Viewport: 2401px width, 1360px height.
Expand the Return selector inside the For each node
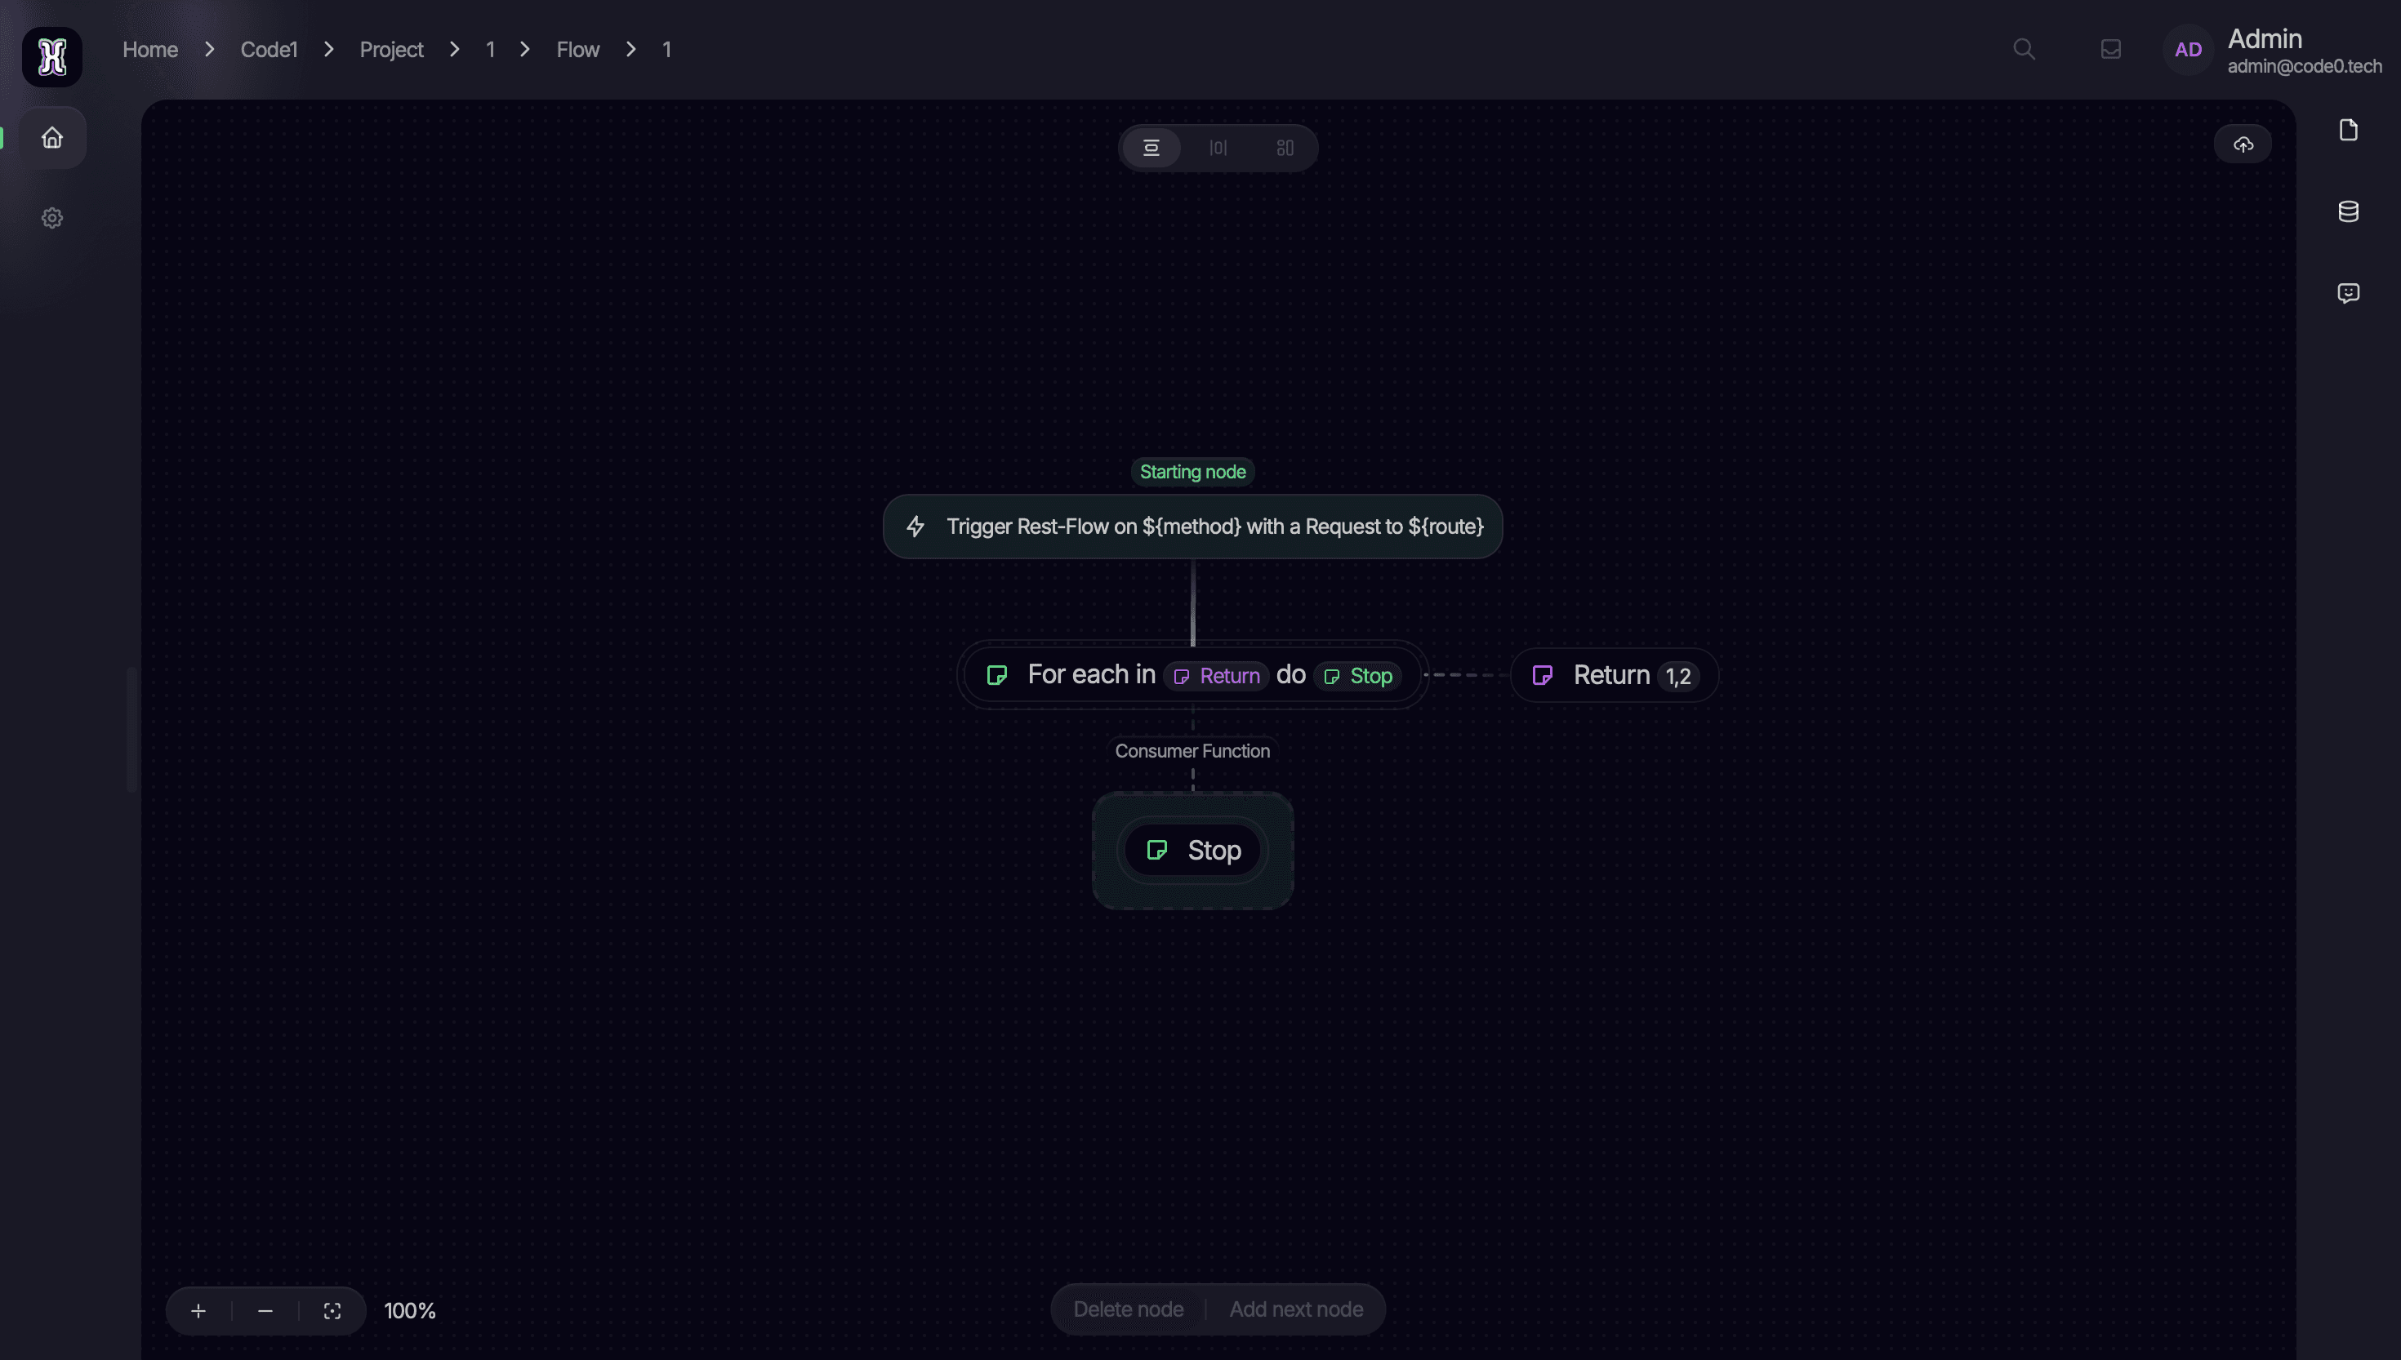coord(1216,675)
